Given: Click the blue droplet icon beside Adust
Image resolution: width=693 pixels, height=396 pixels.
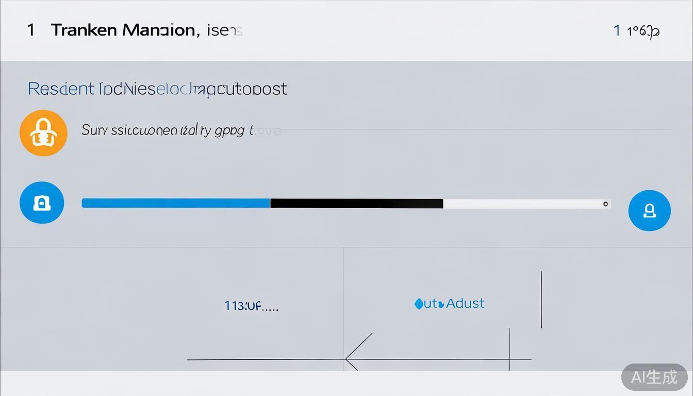Looking at the screenshot, I should point(419,304).
